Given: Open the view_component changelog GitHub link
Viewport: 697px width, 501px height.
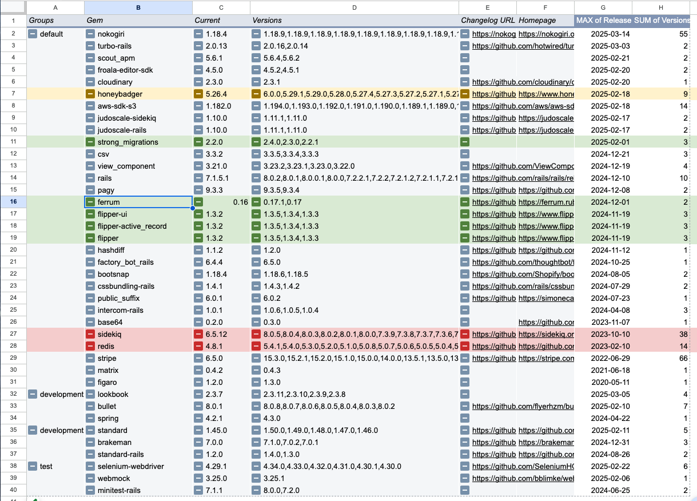Looking at the screenshot, I should [523, 166].
